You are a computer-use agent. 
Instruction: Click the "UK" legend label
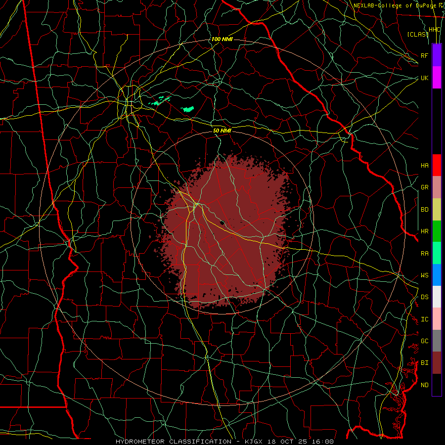(x=424, y=78)
